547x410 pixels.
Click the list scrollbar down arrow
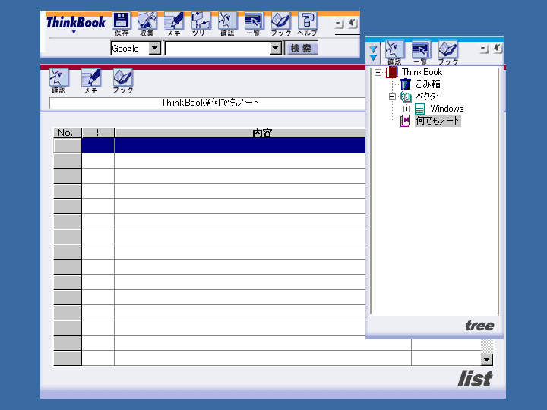(487, 359)
